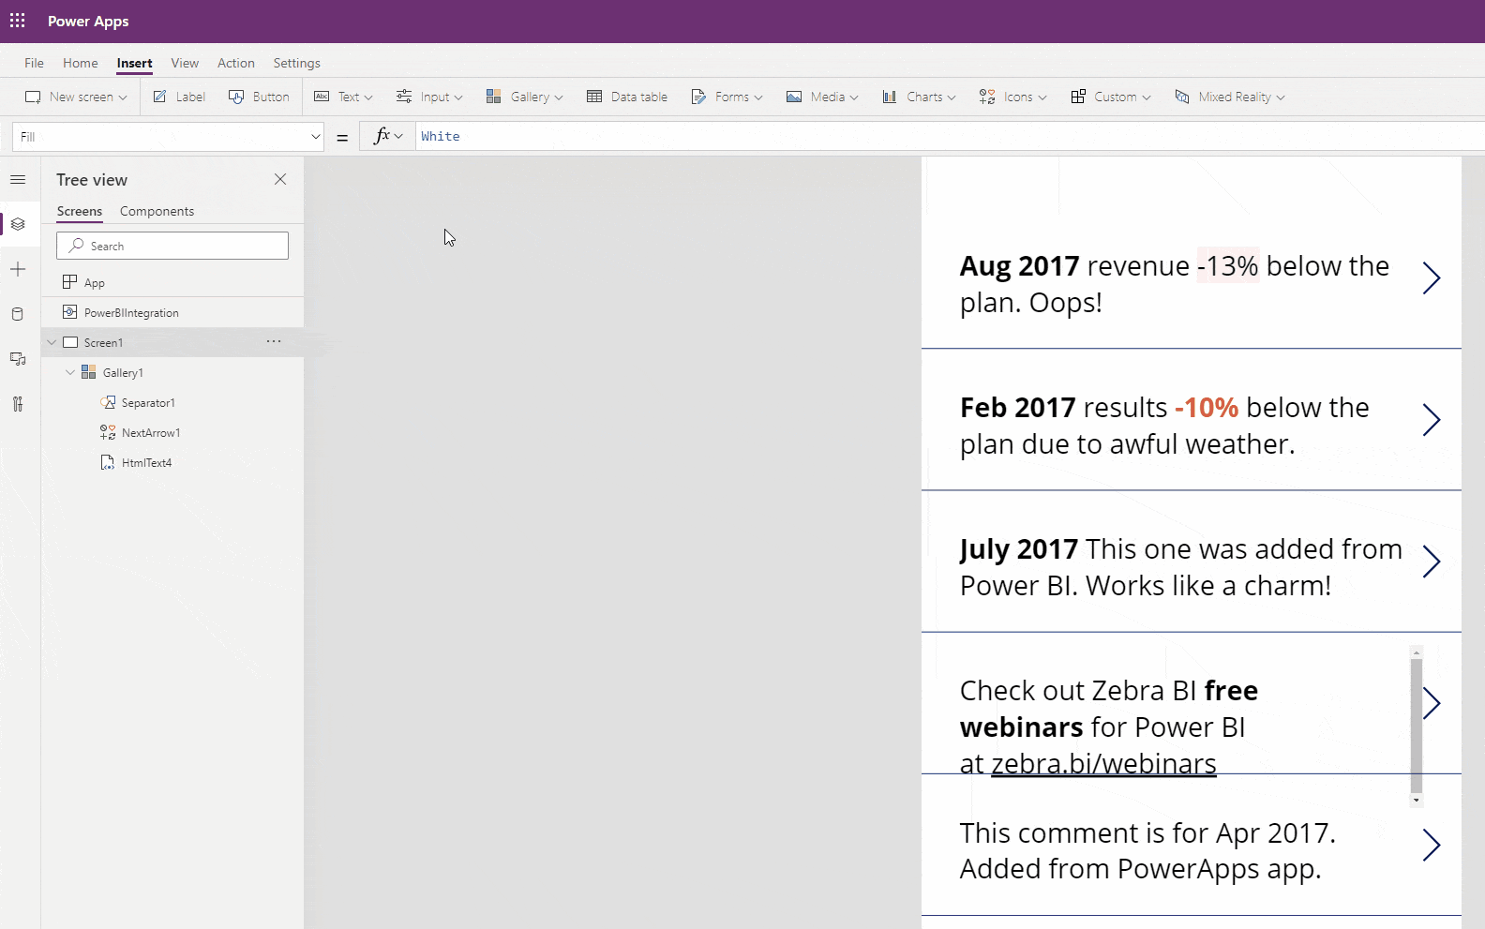1485x929 pixels.
Task: Click the fx formula function button
Action: click(388, 137)
